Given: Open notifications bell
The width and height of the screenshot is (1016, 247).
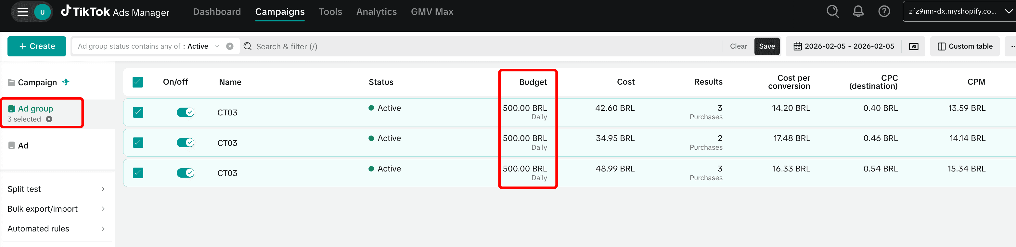Looking at the screenshot, I should coord(858,11).
